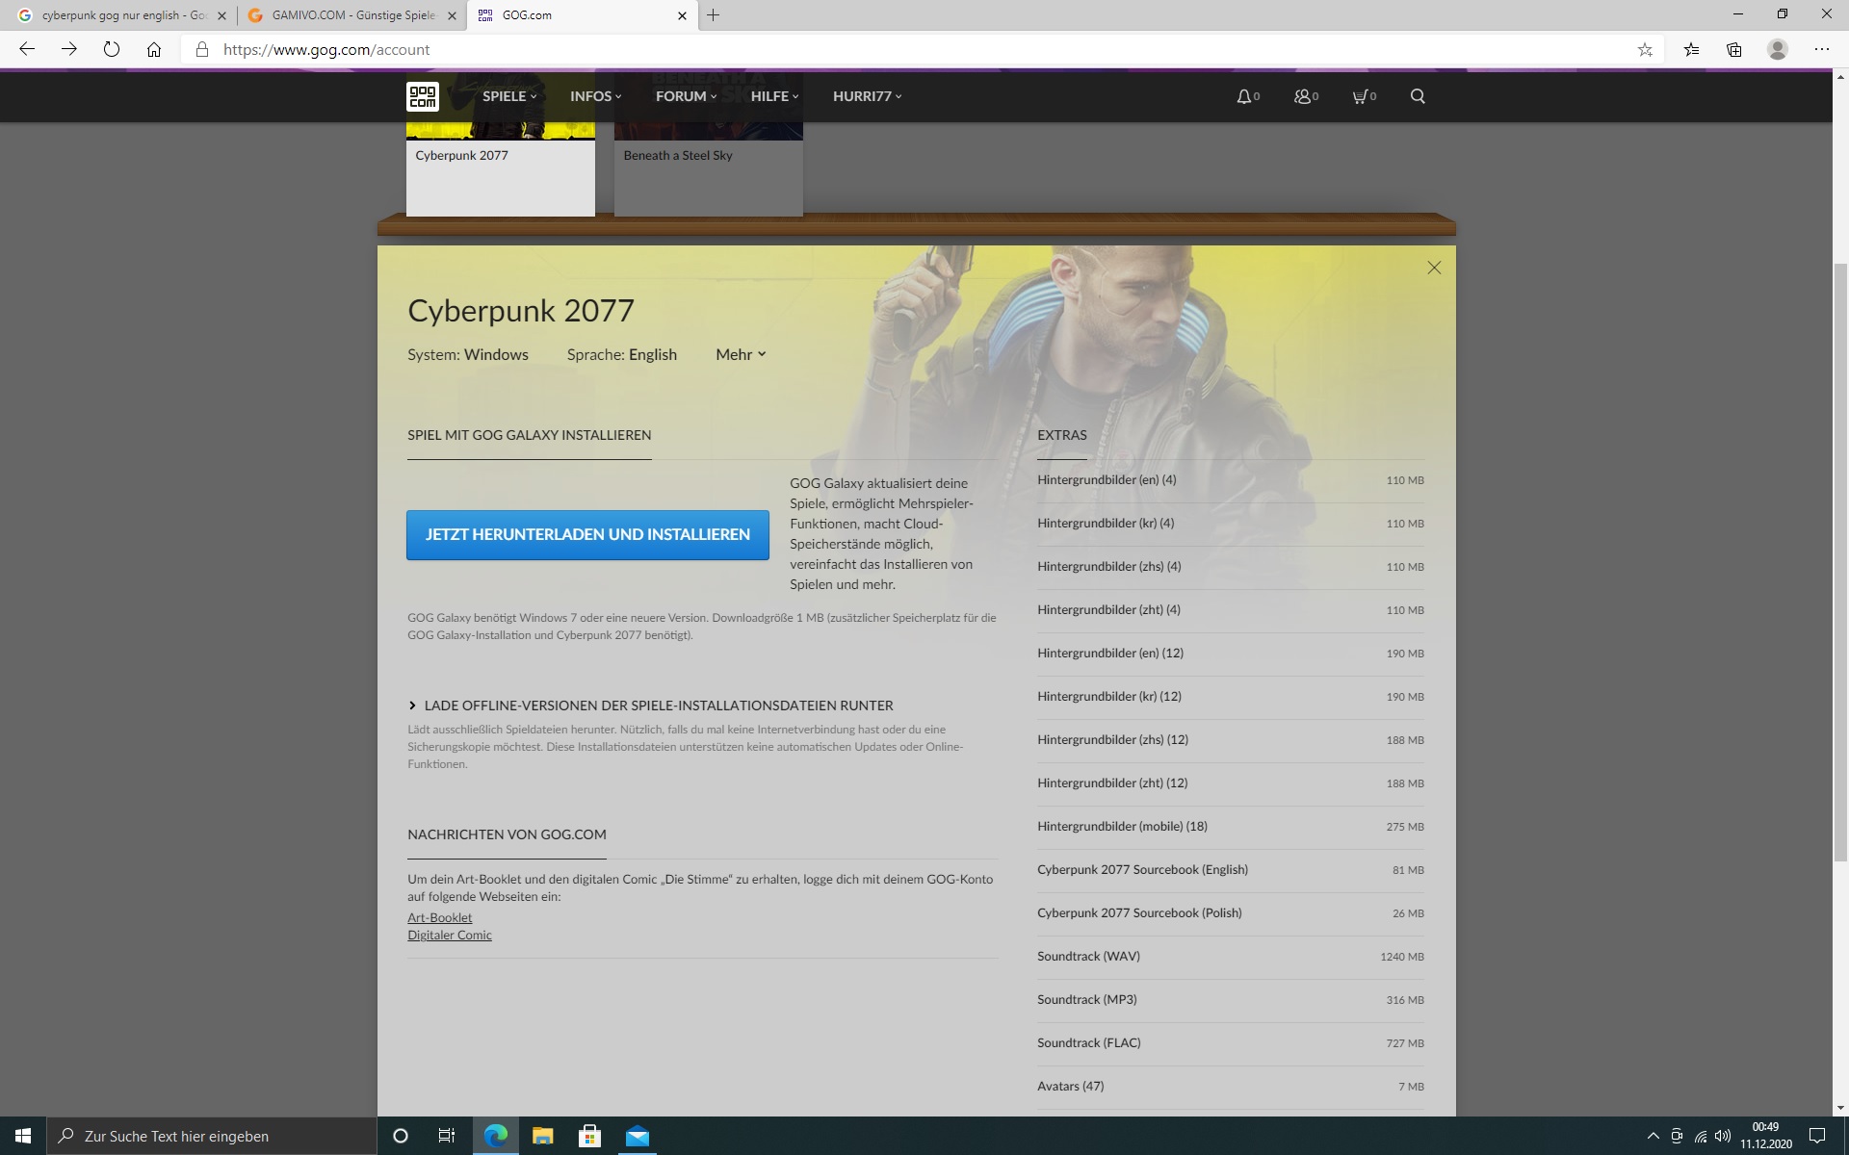Click the browser address bar

[x=924, y=49]
